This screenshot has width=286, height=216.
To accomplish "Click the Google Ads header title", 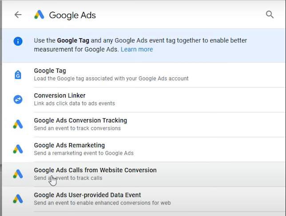I will coord(72,15).
